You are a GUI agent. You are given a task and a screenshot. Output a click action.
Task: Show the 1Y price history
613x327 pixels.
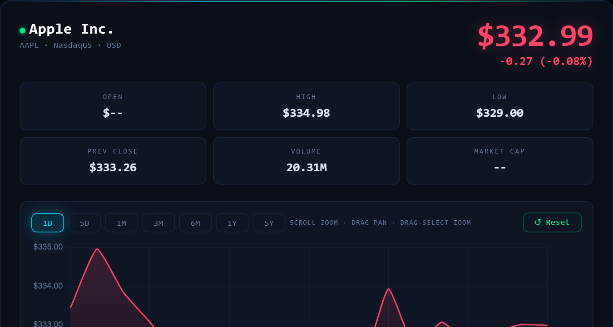tap(232, 223)
